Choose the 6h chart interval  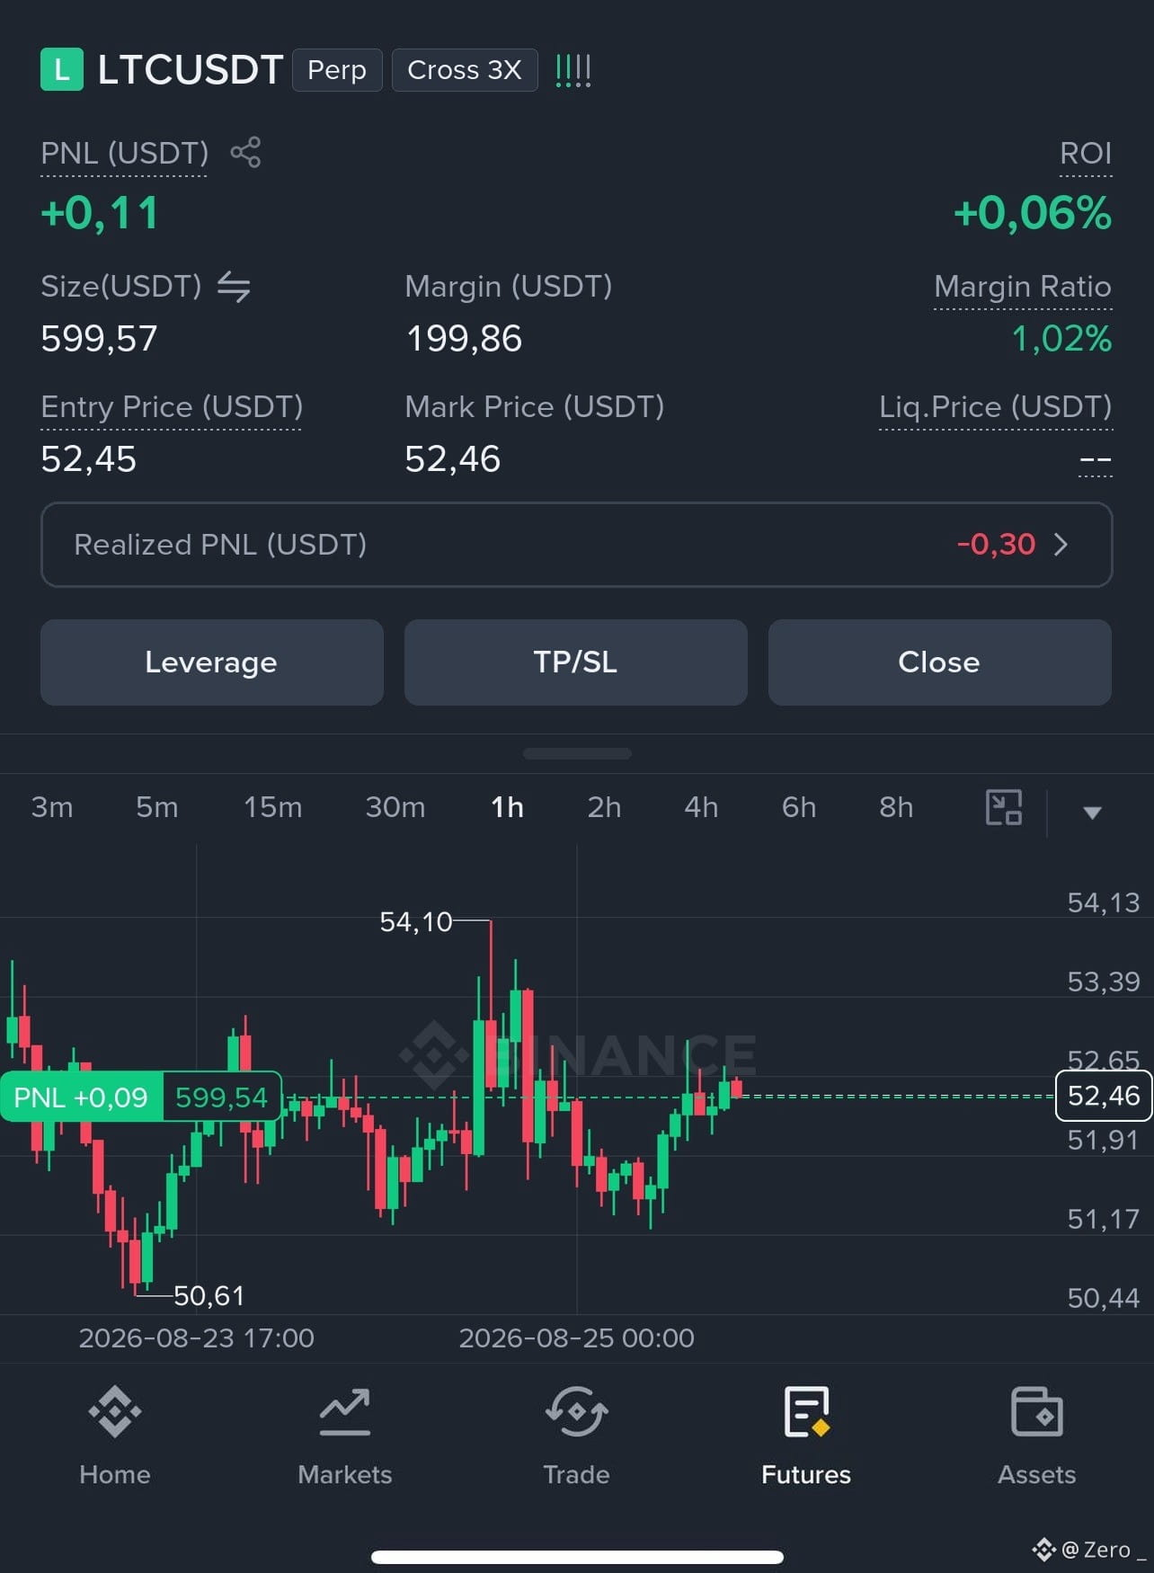(x=799, y=807)
